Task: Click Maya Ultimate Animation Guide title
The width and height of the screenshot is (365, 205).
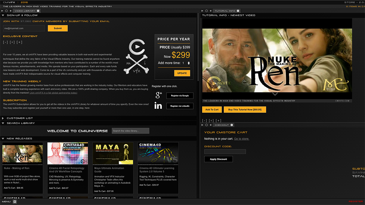Action: [x=109, y=170]
